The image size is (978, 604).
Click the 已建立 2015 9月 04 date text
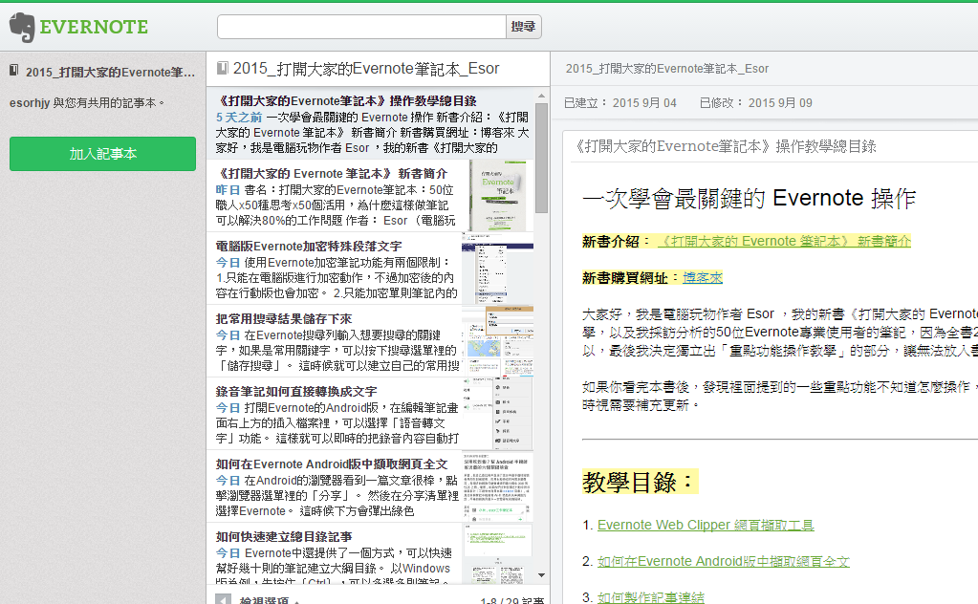(x=620, y=103)
